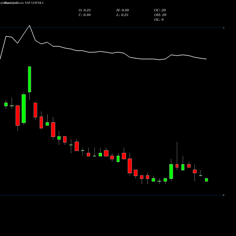Select the 'OH: 20' readout
This screenshot has width=236, height=236.
(x=160, y=15)
